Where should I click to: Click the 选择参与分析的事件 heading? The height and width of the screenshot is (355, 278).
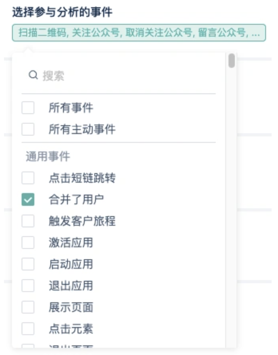[x=62, y=12]
